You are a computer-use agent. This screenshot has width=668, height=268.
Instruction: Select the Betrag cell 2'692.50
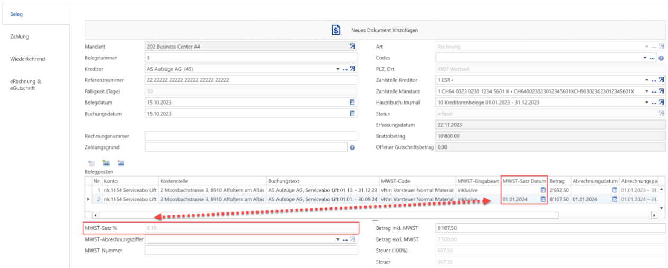[x=559, y=189]
